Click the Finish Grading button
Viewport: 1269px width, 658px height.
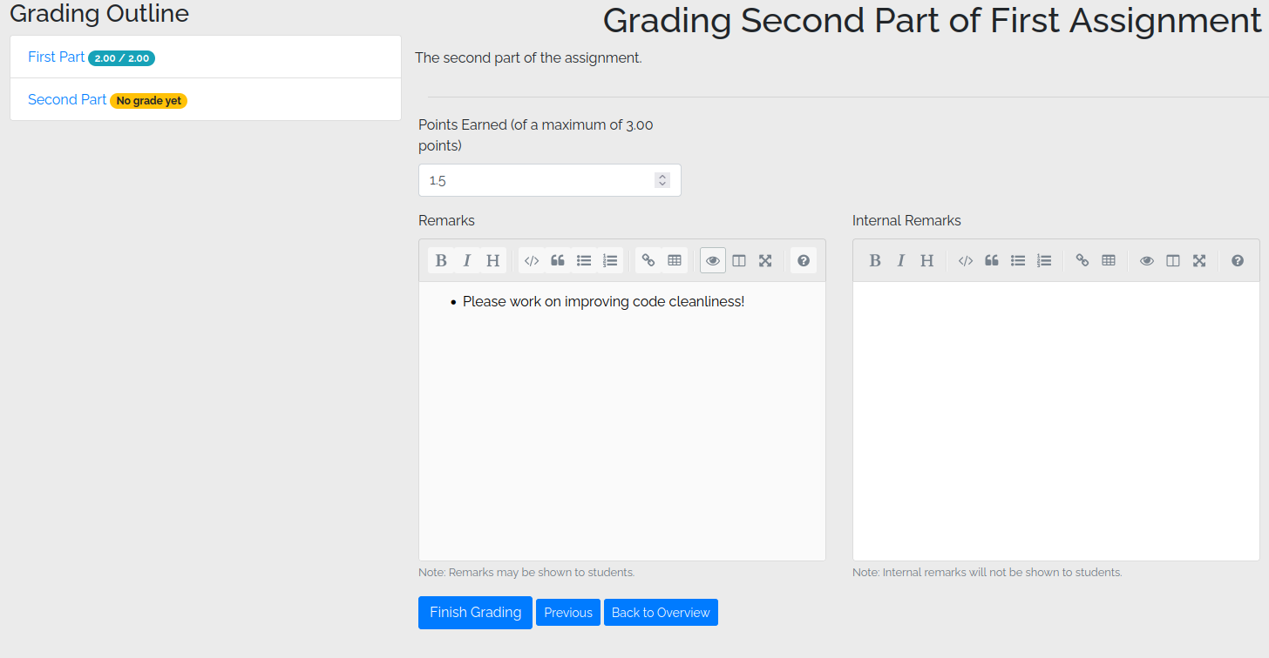click(x=475, y=613)
